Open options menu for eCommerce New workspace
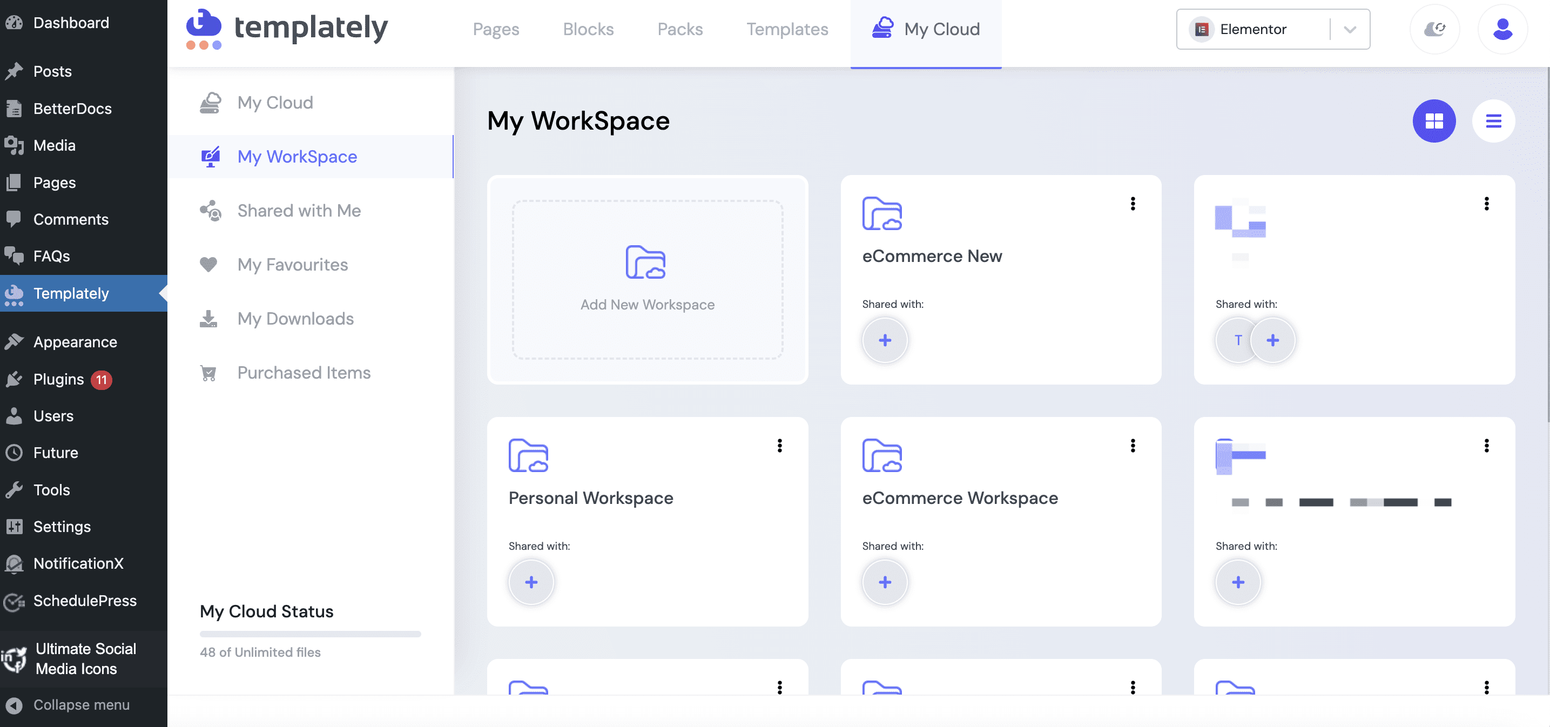Screen dimensions: 1550x727 tap(1133, 204)
